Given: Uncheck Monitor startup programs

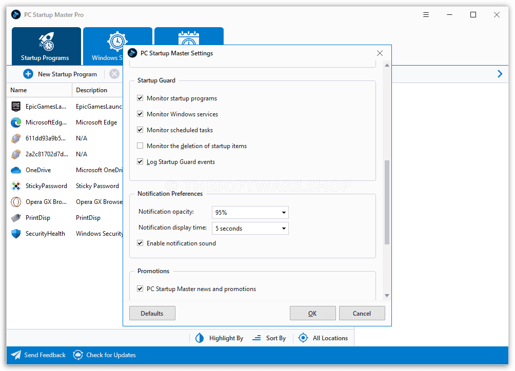Looking at the screenshot, I should tap(140, 98).
